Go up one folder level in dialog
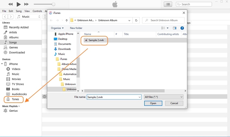This screenshot has width=230, height=137. [67, 20]
